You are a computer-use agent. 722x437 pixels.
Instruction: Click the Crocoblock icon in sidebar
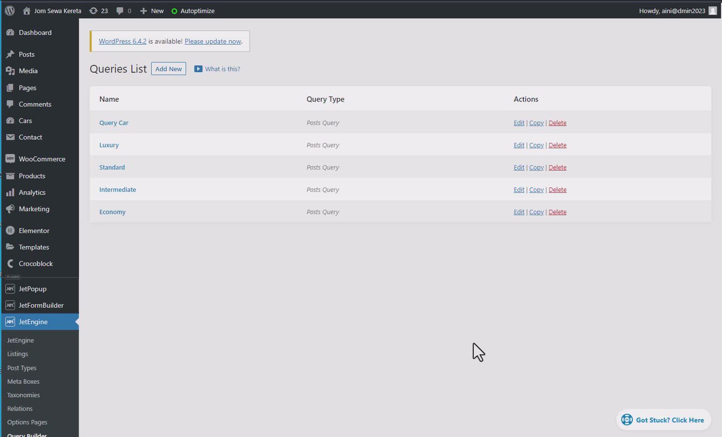point(10,264)
